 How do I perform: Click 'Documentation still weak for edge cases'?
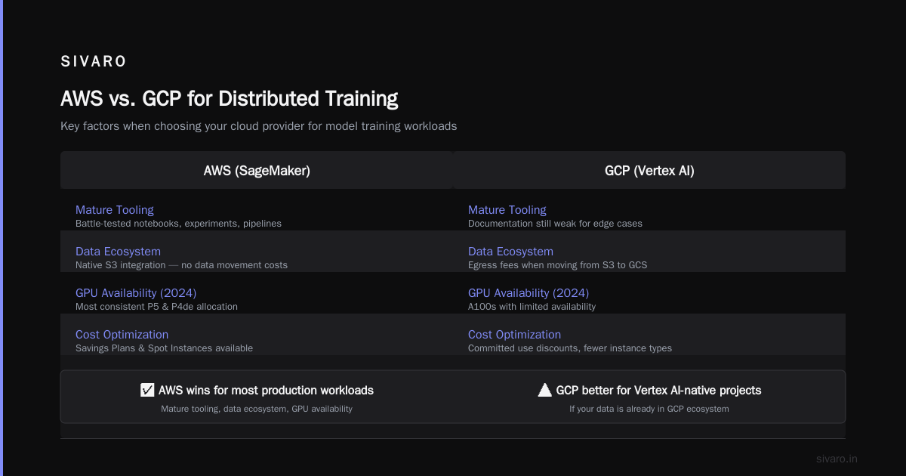[x=555, y=224]
